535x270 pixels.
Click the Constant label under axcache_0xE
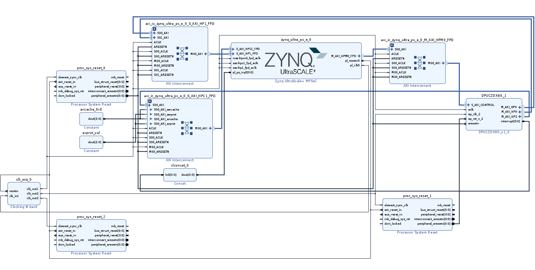[91, 128]
